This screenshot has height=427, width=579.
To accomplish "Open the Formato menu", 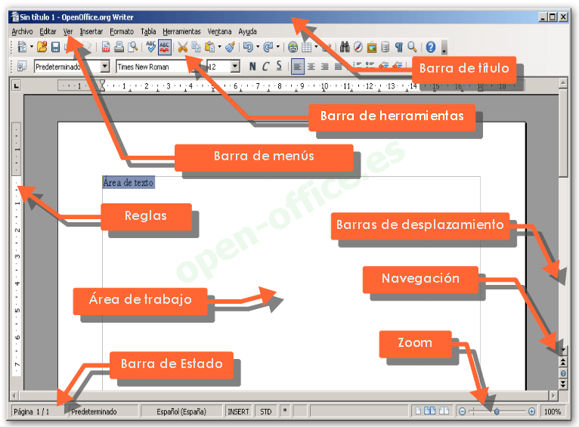I will click(122, 32).
